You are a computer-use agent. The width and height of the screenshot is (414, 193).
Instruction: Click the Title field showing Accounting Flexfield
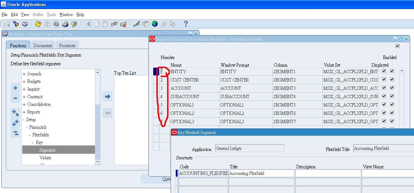pos(261,174)
